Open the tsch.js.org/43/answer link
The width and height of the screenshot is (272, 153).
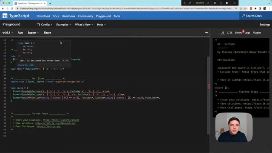click(x=61, y=120)
